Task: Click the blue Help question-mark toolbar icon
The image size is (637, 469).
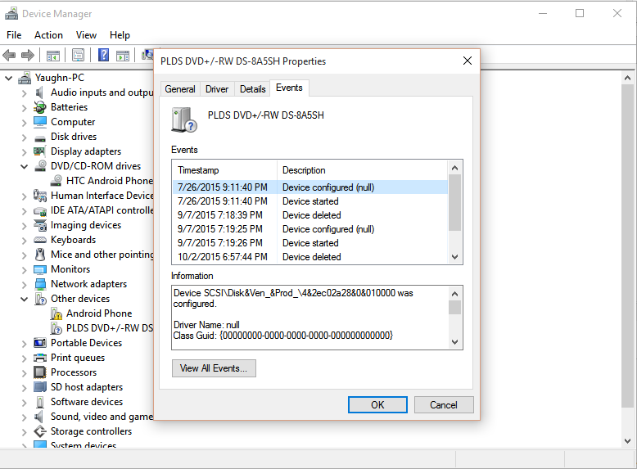Action: (x=104, y=55)
